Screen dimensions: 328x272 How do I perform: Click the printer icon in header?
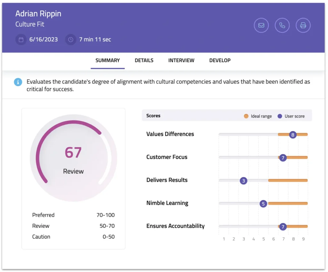coord(303,25)
